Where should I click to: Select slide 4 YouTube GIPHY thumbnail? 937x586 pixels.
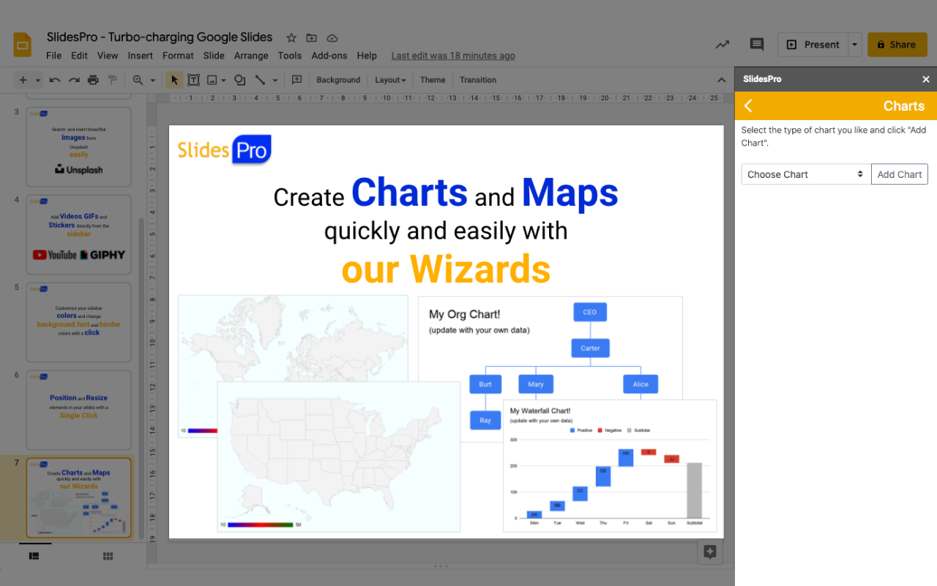pyautogui.click(x=79, y=234)
